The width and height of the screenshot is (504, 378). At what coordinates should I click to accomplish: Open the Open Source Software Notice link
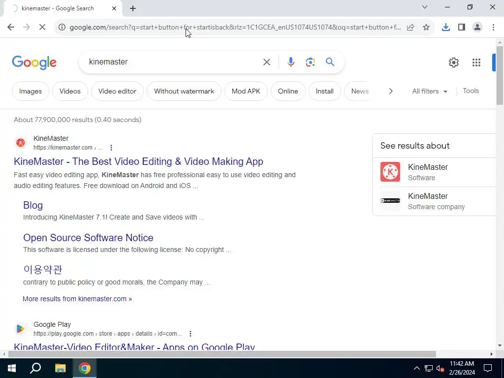[88, 238]
